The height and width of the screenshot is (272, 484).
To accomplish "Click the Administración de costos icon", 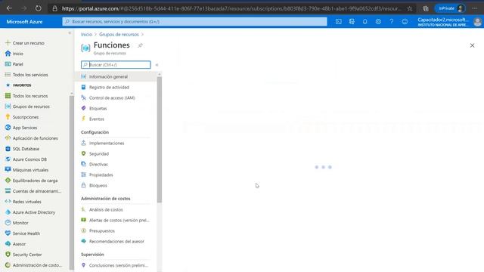I will (x=8, y=265).
